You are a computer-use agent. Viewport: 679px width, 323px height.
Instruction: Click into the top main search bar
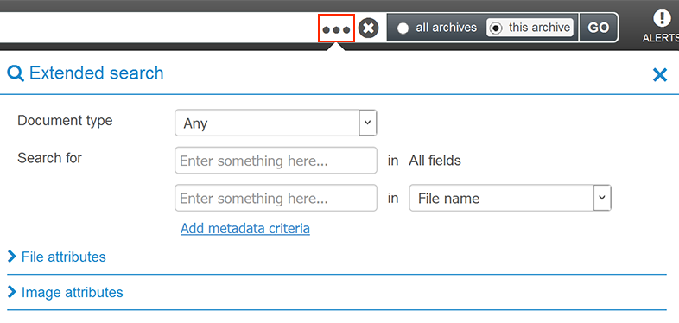click(x=158, y=28)
